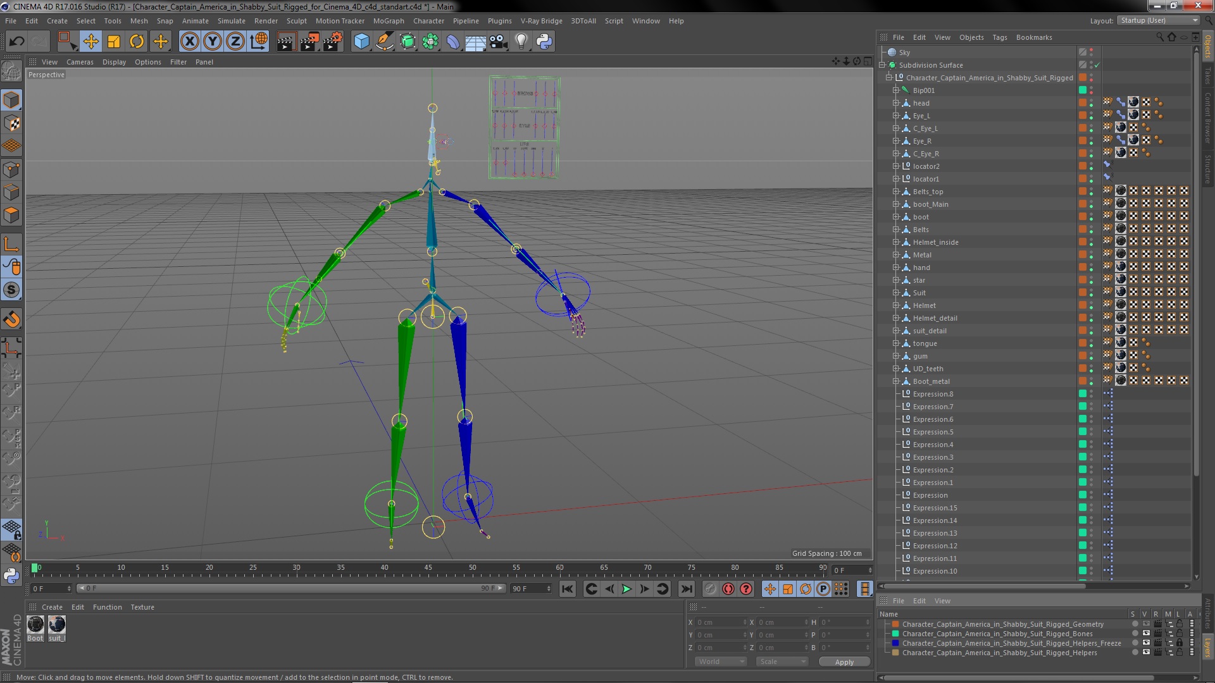Toggle the coordinate system icon
The image size is (1215, 683).
click(x=259, y=42)
